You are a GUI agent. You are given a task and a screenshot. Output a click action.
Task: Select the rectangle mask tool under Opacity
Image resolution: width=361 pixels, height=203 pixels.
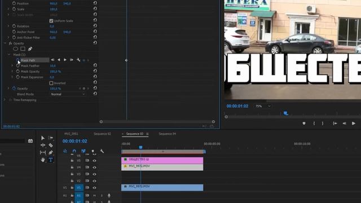(x=23, y=49)
